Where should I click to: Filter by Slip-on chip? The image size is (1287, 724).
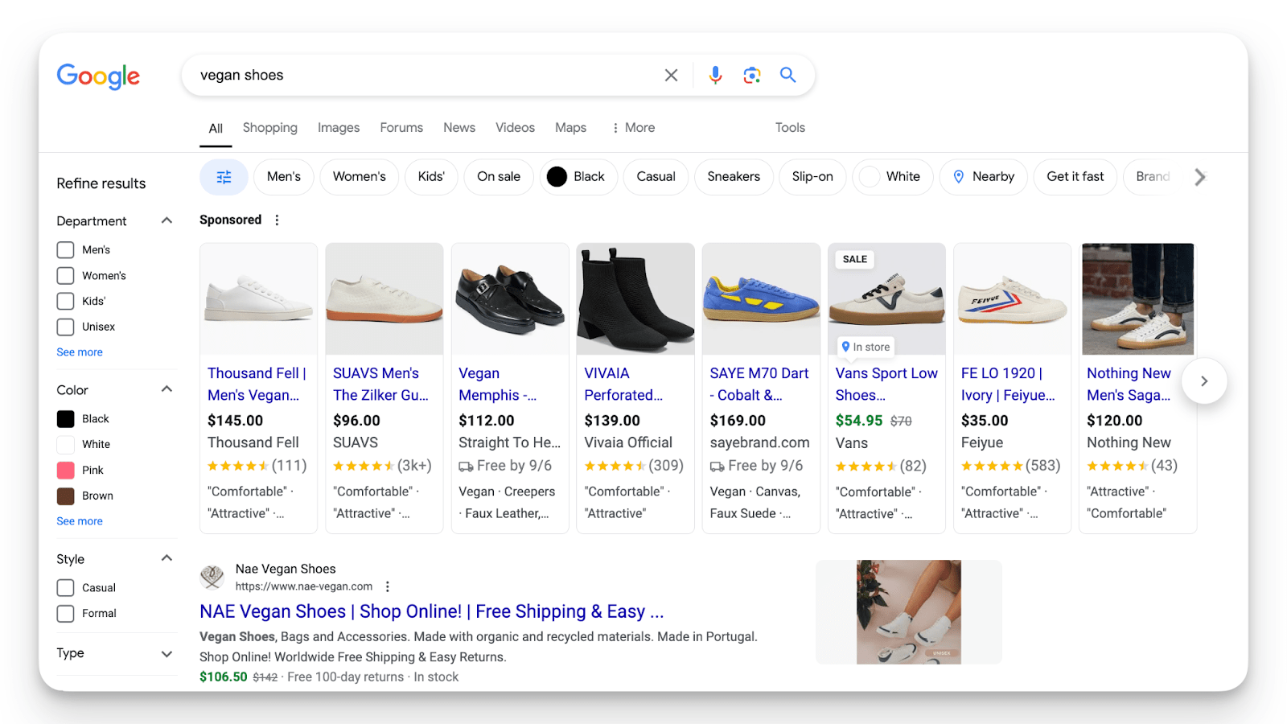[x=812, y=177]
